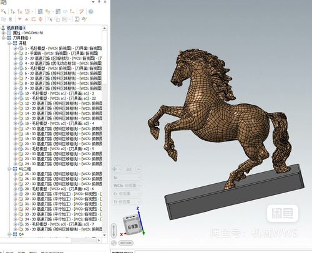Collapse the 开粗 toolpath group
Viewport: 312px width, 253px height.
click(9, 43)
